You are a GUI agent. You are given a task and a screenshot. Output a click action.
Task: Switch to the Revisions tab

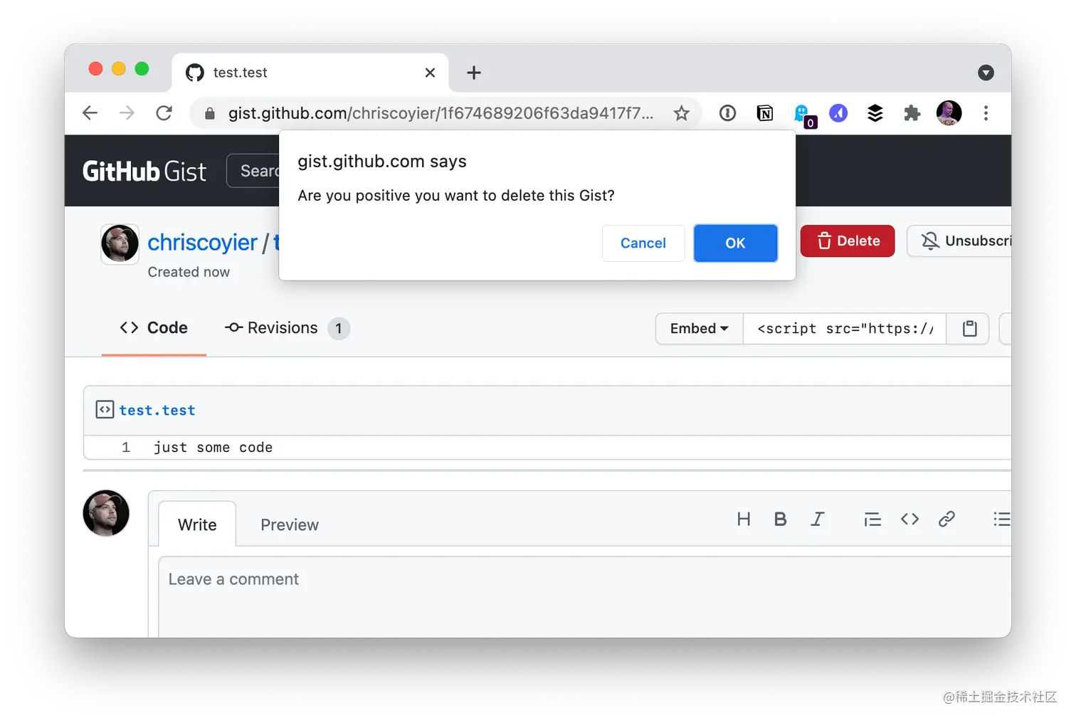[288, 328]
